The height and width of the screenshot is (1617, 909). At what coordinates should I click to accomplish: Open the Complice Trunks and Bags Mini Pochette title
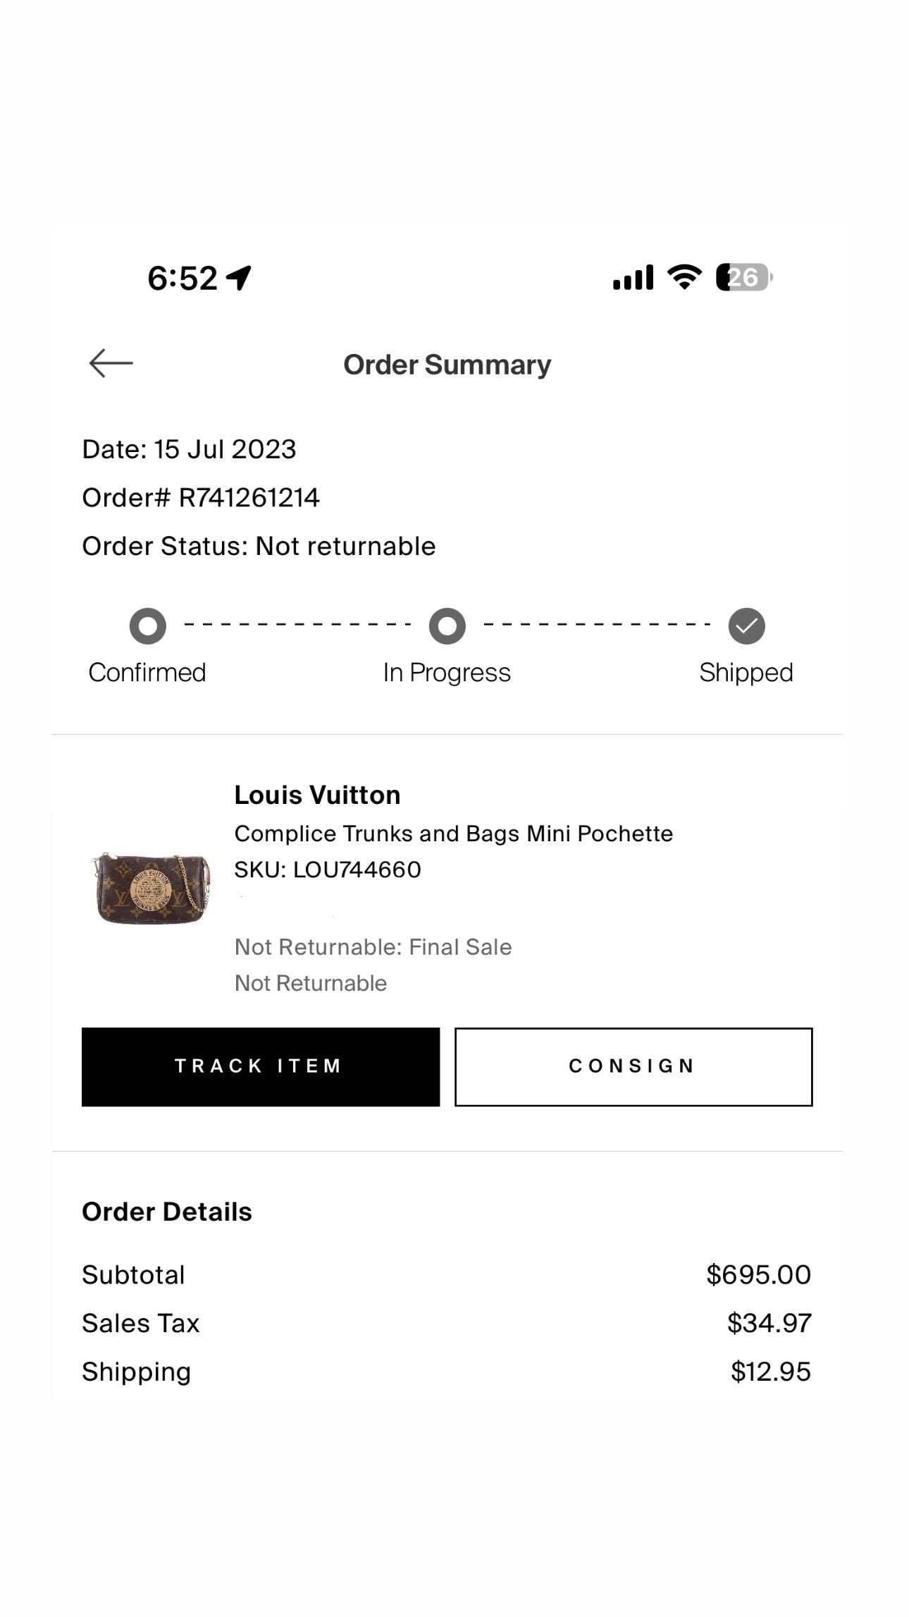(x=453, y=834)
